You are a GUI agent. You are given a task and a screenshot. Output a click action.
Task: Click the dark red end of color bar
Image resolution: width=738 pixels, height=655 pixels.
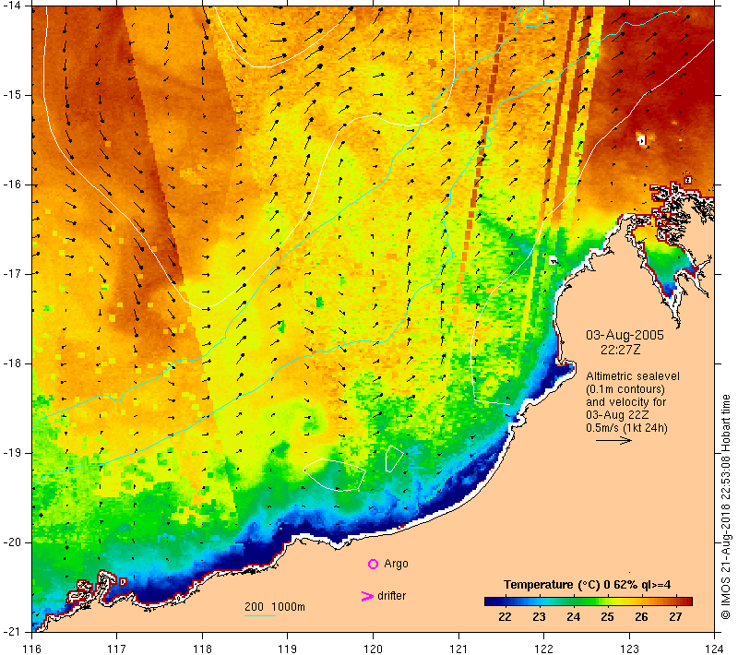[687, 601]
